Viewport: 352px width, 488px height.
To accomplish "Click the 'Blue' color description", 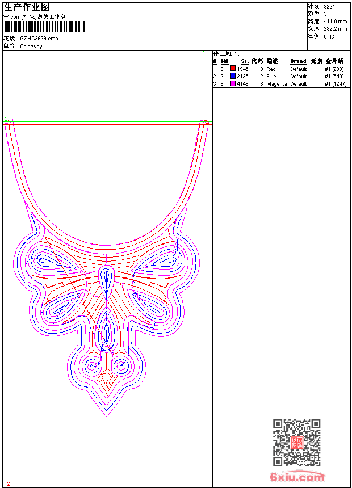I will click(271, 77).
